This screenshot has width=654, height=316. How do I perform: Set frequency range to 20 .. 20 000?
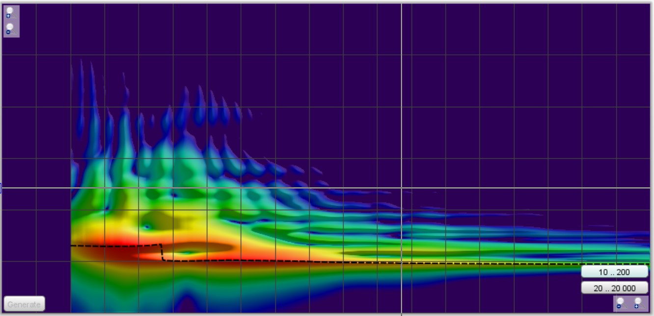pyautogui.click(x=614, y=288)
